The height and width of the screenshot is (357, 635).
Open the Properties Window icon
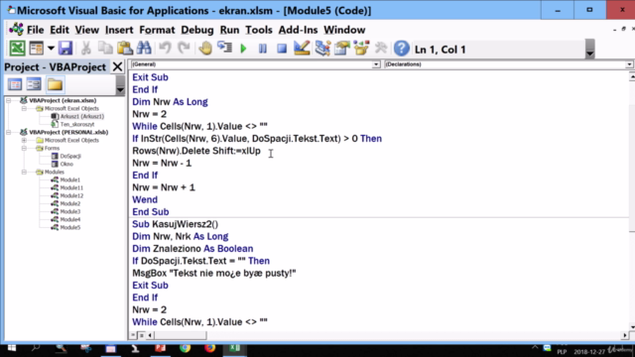342,49
